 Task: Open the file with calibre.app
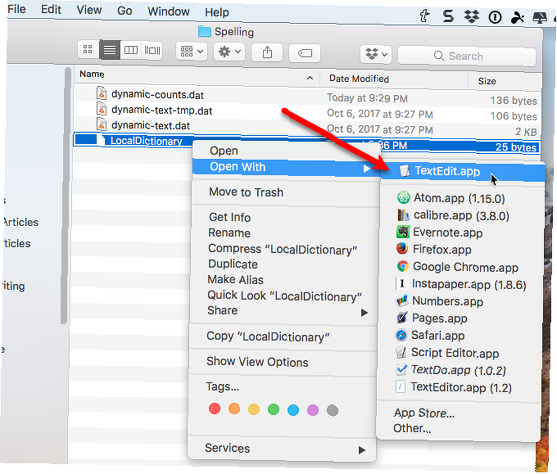(x=461, y=216)
